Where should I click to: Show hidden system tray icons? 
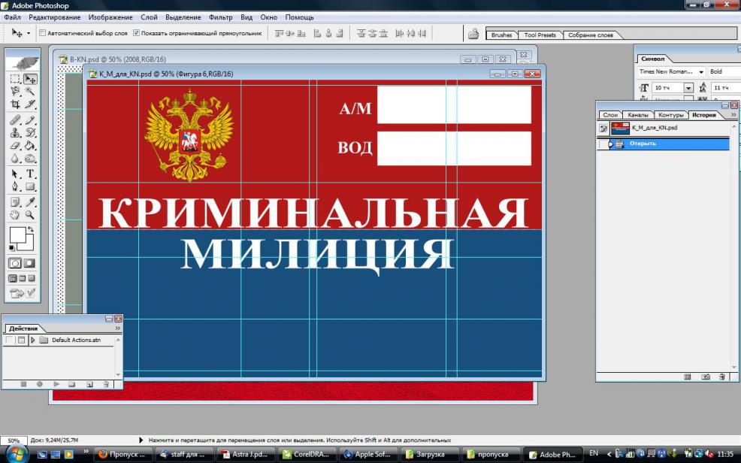tap(609, 455)
